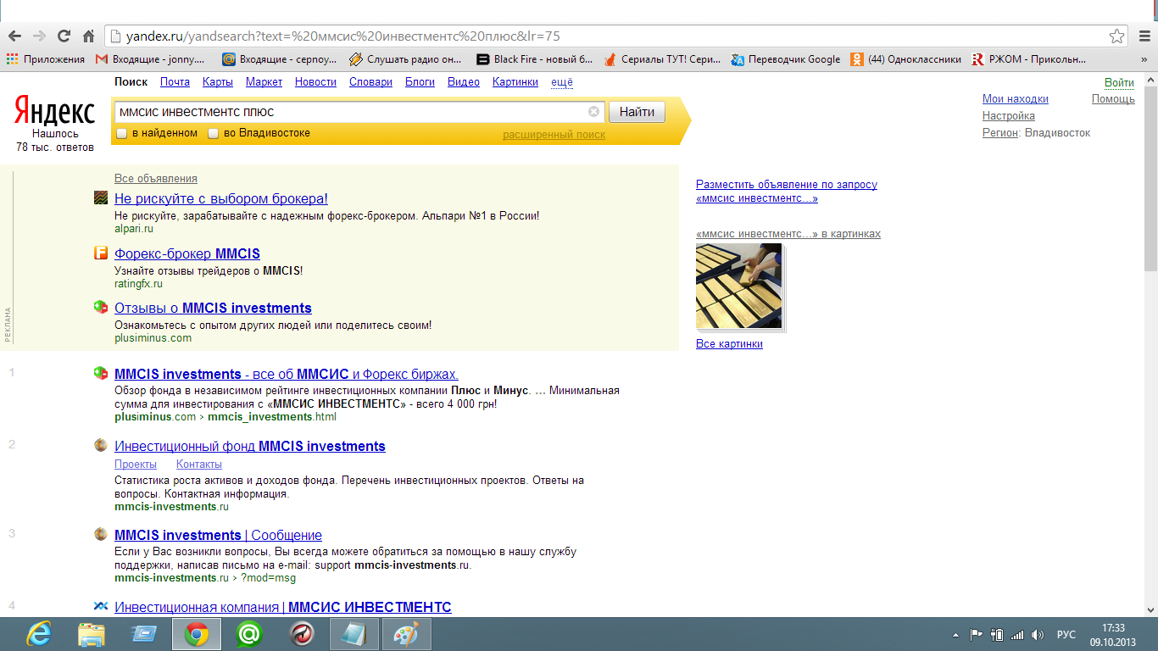Screen dimensions: 1158x651
Task: Switch input language РУС
Action: point(1066,634)
